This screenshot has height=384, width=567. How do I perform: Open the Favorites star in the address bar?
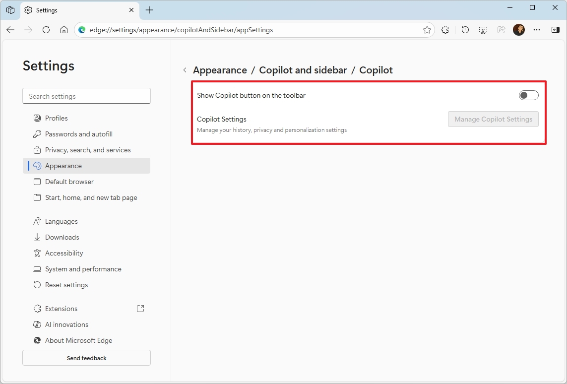[427, 30]
